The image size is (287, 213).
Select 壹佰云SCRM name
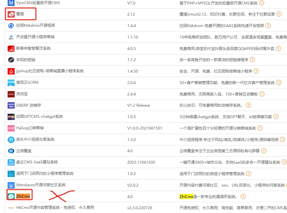27,82
